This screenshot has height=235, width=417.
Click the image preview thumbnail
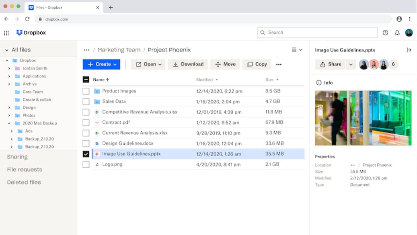point(363,118)
